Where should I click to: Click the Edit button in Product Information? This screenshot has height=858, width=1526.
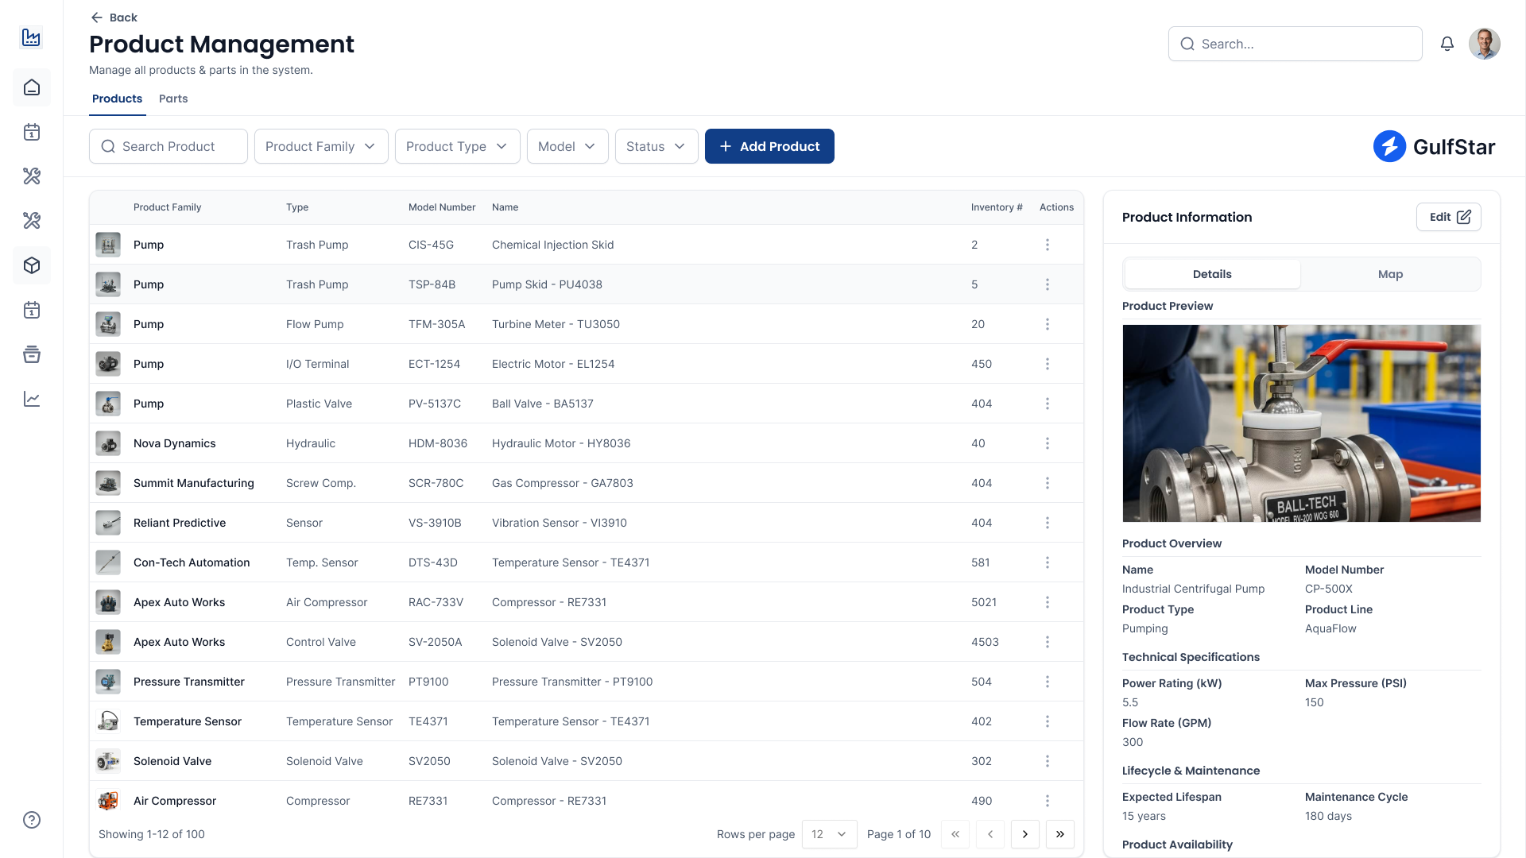(1448, 216)
